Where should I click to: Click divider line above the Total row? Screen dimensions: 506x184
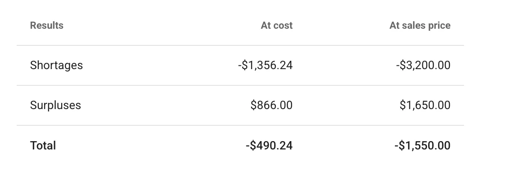click(240, 125)
